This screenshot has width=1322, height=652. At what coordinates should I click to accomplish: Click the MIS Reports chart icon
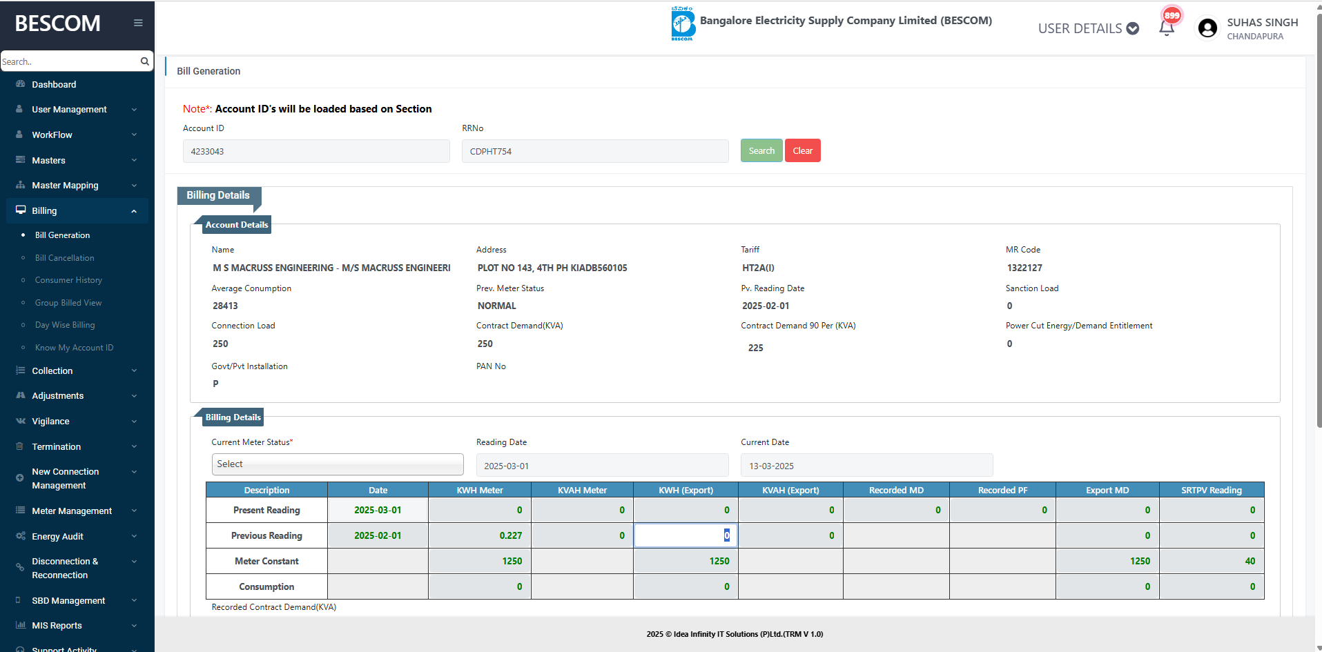(20, 625)
